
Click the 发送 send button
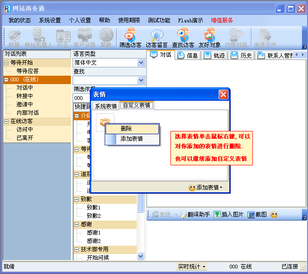tap(162, 214)
